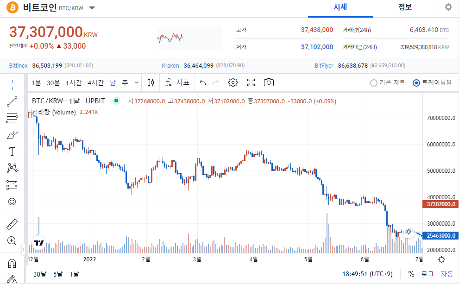
Task: Select the crosshair cursor tool
Action: tap(12, 85)
